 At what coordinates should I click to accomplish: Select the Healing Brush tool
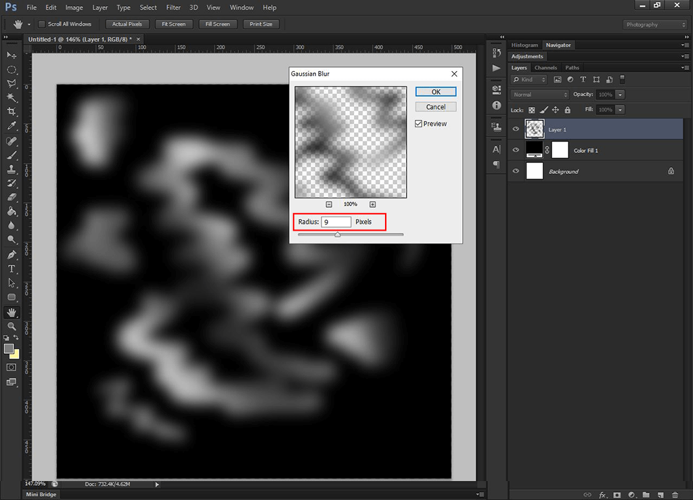coord(12,141)
